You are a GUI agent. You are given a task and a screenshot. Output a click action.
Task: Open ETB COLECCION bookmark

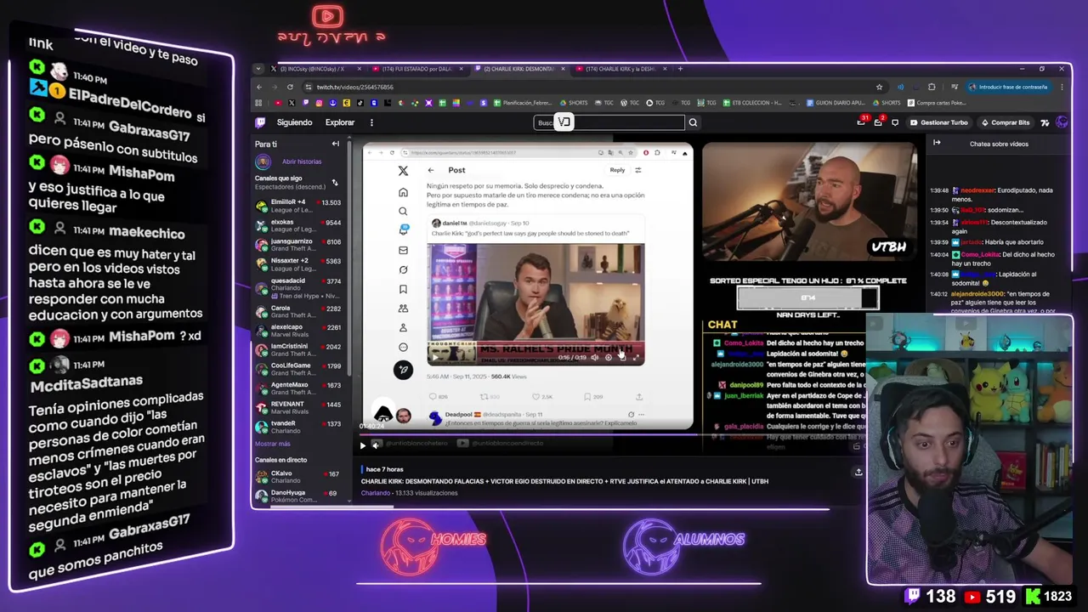[x=752, y=103]
